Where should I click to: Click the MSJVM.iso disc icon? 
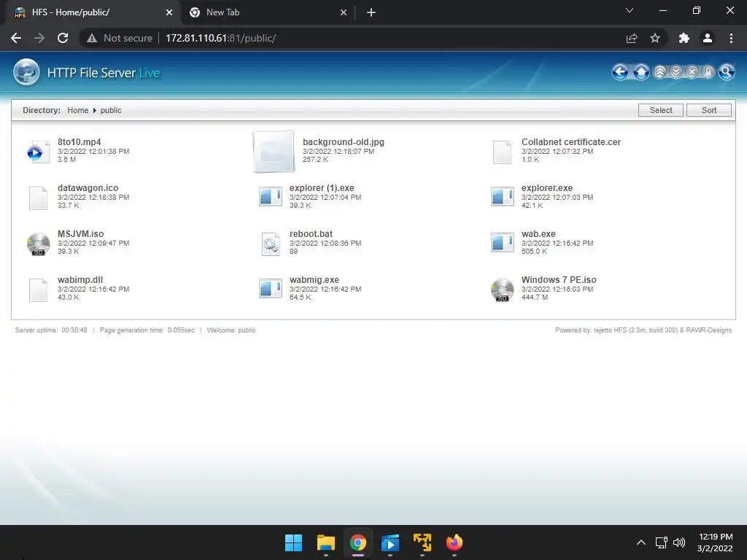click(38, 244)
